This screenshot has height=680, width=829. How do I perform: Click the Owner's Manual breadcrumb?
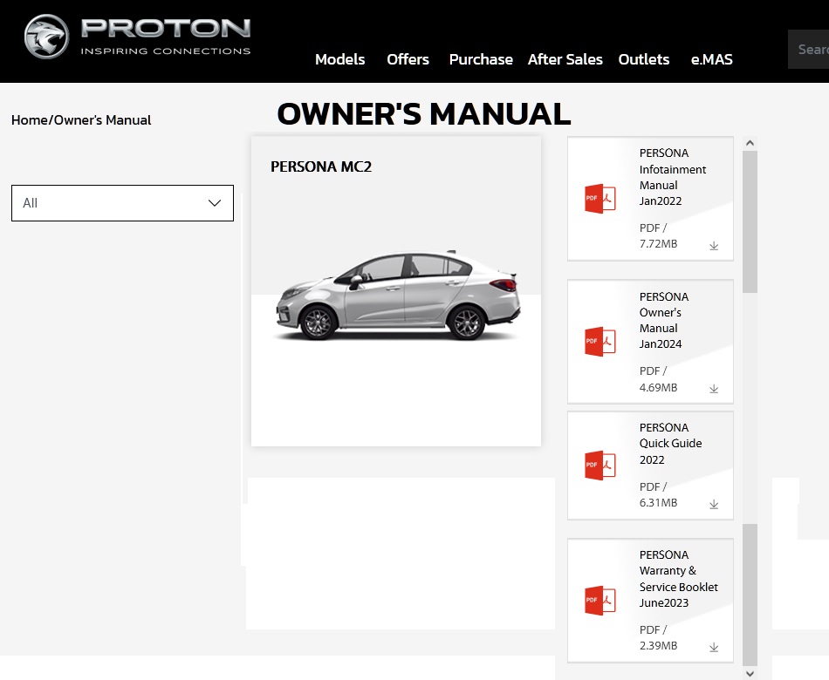pos(103,120)
